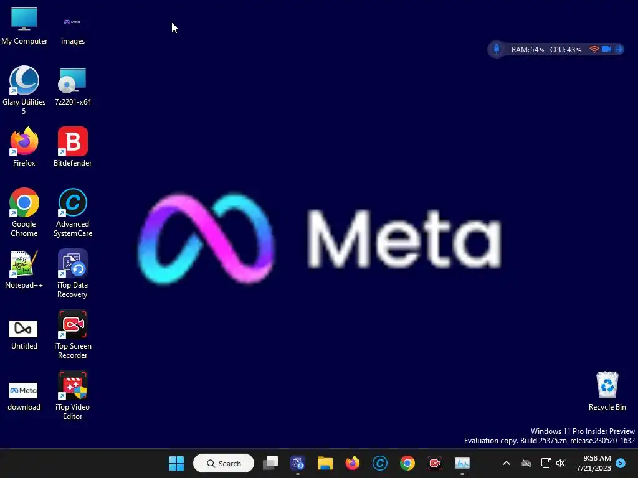The height and width of the screenshot is (478, 638).
Task: Click the rocket boost icon in monitor widget
Action: click(x=497, y=49)
